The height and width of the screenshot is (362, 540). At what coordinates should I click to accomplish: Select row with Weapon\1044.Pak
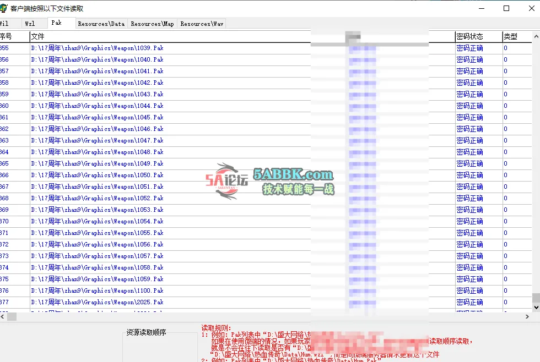(266, 106)
